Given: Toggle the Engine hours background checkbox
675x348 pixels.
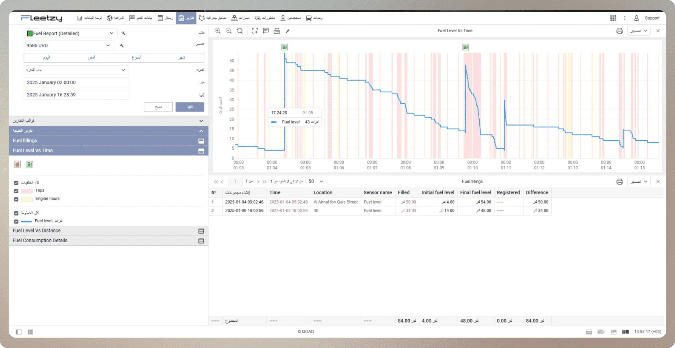Looking at the screenshot, I should click(x=16, y=199).
